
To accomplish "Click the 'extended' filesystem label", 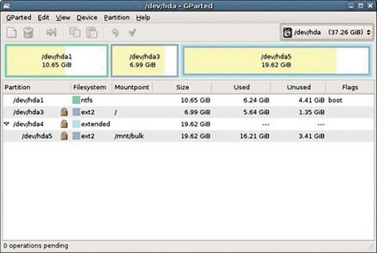I will pos(95,124).
